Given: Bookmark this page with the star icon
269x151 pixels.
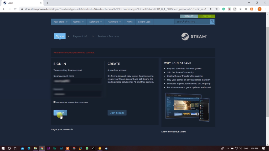Looking at the screenshot, I should [x=217, y=9].
